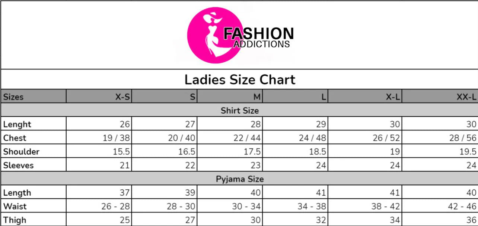Select the waist cell showing 38 - 42
Viewport: 478px width, 226px height.
(365, 206)
